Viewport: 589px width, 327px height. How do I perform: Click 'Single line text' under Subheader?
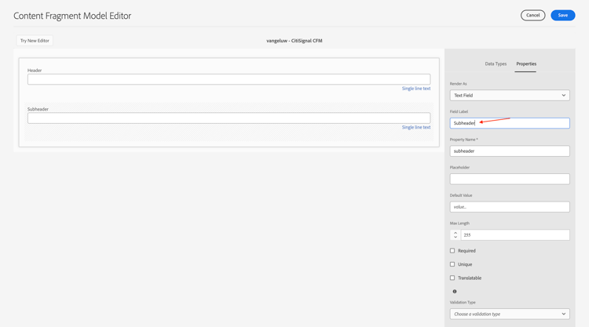click(416, 128)
